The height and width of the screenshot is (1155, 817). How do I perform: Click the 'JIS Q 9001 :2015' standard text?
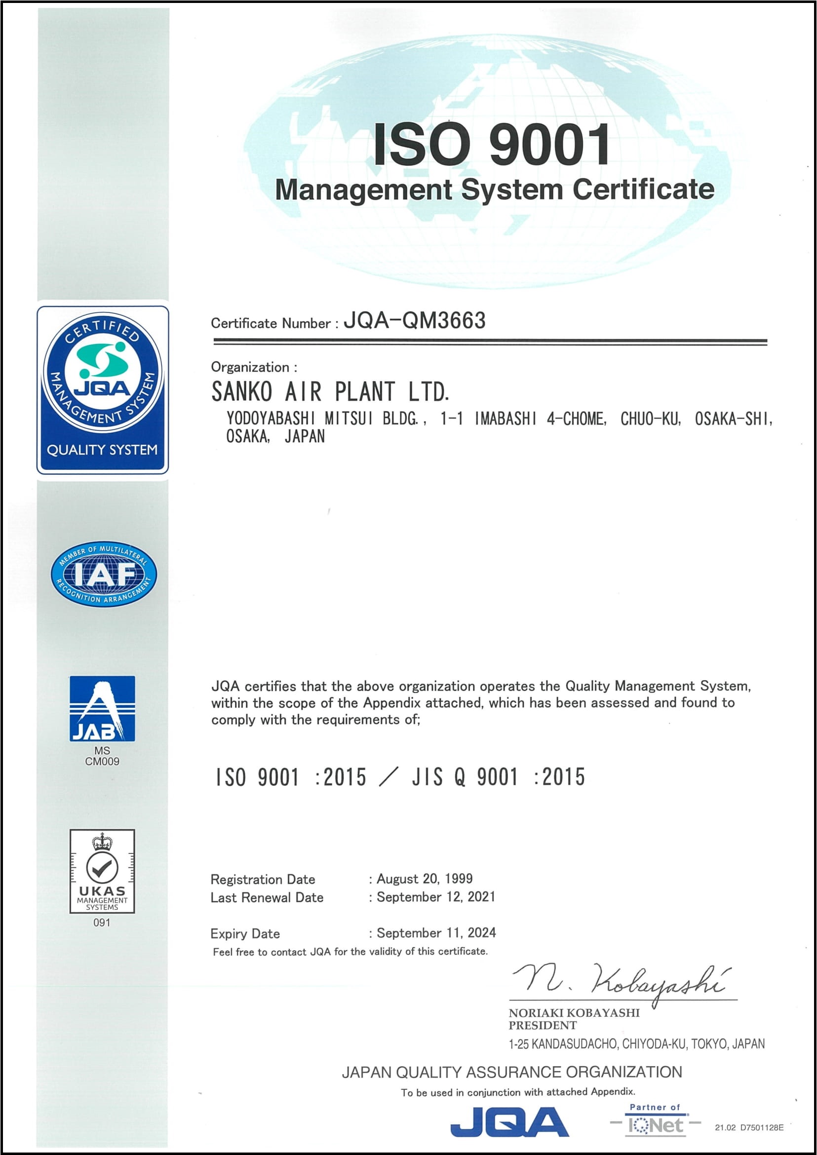tap(498, 777)
